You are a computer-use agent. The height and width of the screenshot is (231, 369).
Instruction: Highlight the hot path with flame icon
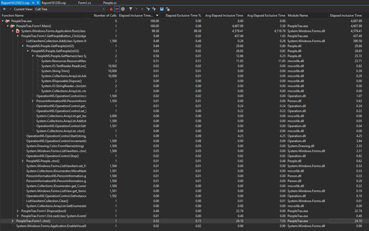click(111, 9)
